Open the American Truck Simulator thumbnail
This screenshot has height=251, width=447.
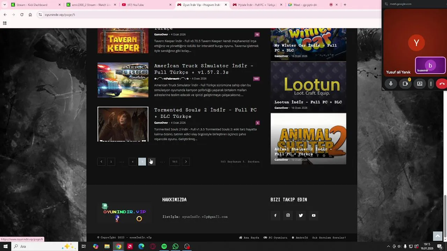123,80
